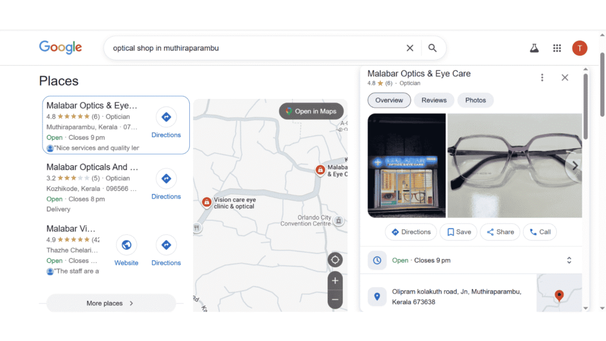
Task: Switch to the Photos tab
Action: (475, 100)
